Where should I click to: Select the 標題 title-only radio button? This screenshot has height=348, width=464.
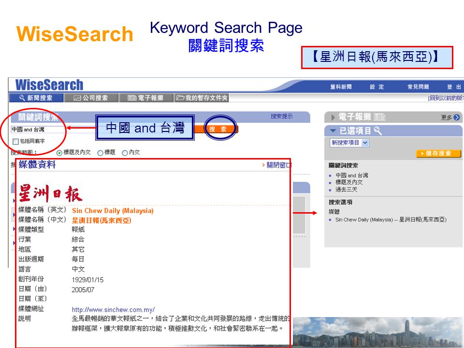[101, 153]
